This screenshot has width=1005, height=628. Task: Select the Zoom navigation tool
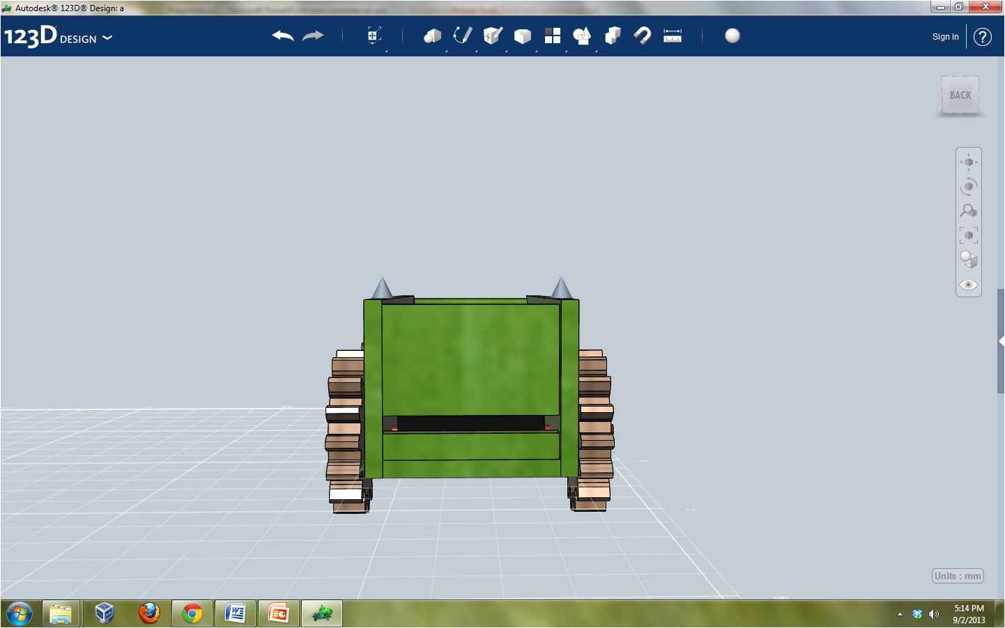point(969,211)
